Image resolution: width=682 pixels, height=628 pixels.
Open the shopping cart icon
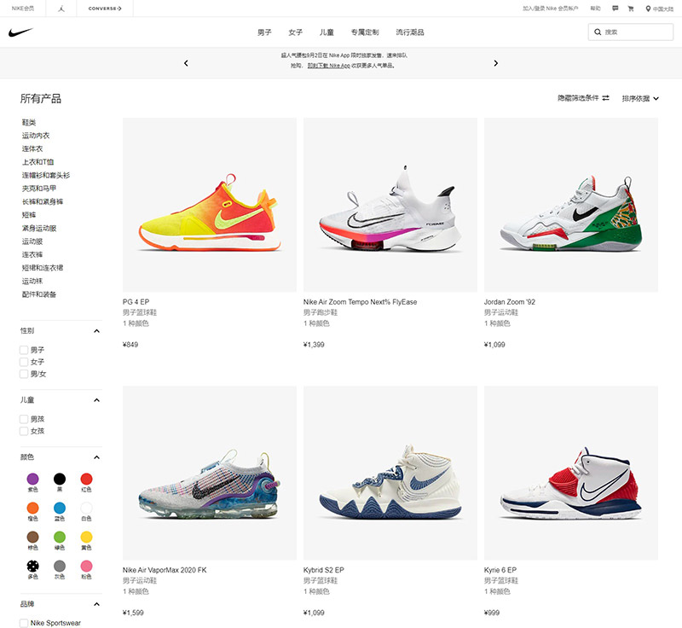click(631, 9)
